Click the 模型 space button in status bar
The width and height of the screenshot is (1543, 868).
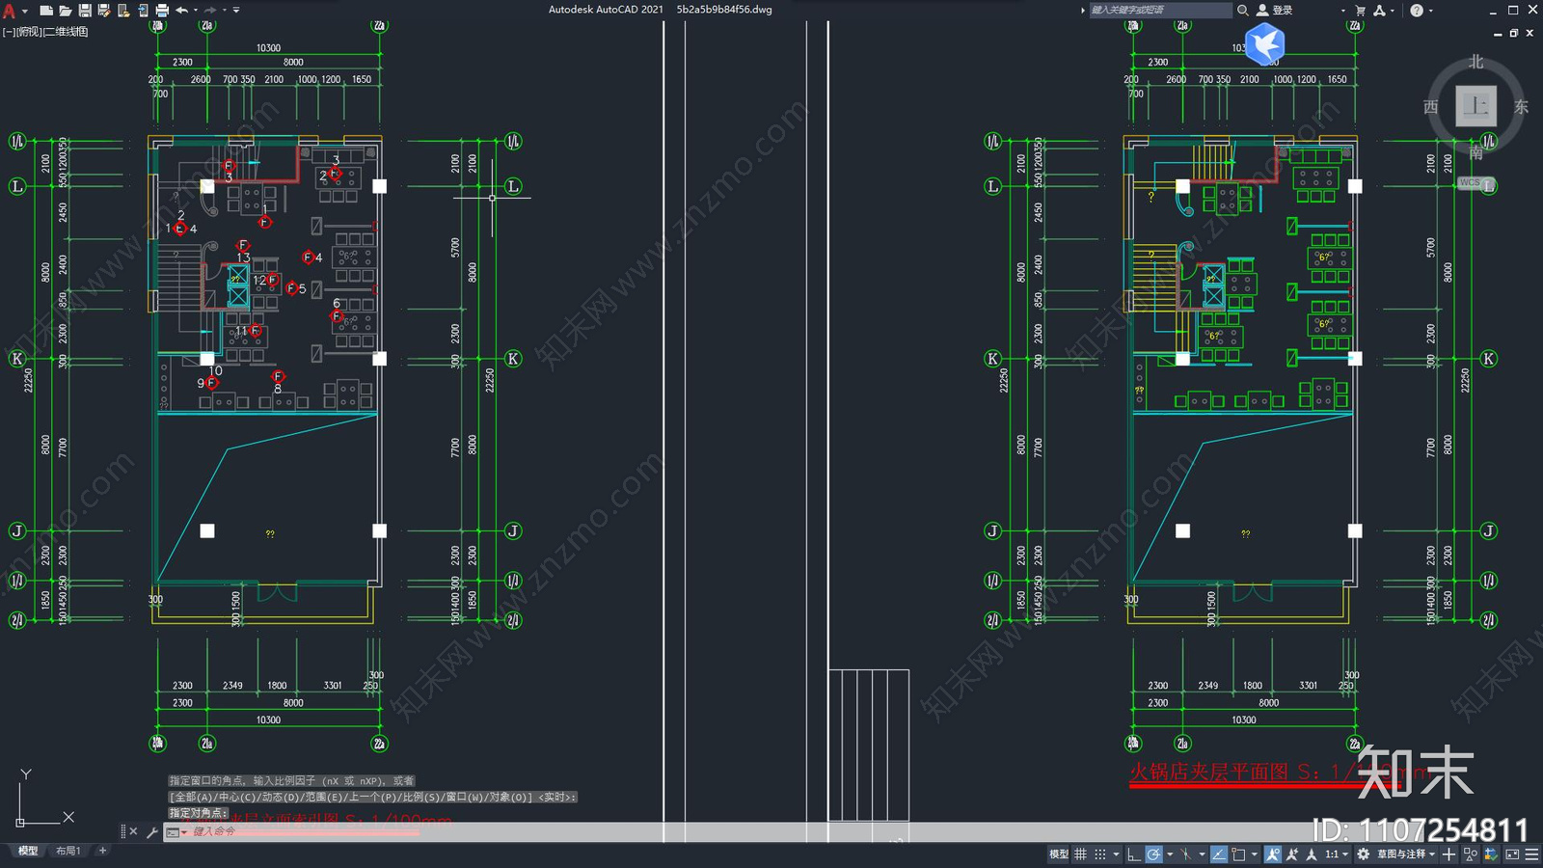[1059, 854]
